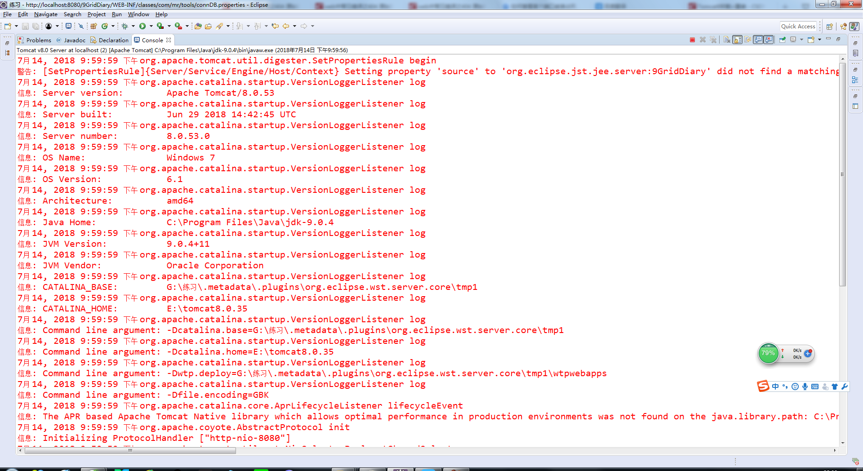Viewport: 863px width, 471px height.
Task: Open the Project menu
Action: [x=96, y=14]
